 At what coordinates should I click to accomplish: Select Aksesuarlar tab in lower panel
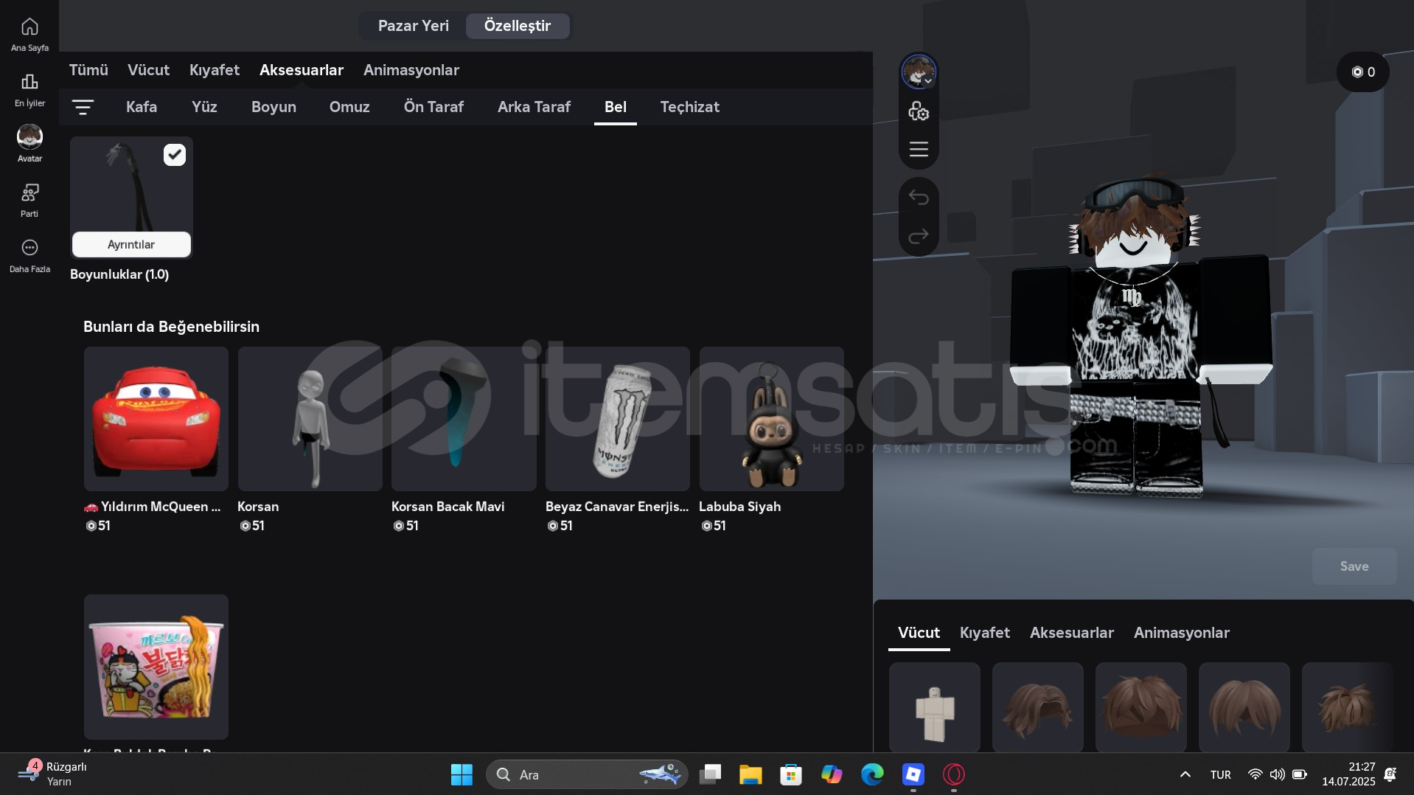click(x=1071, y=633)
